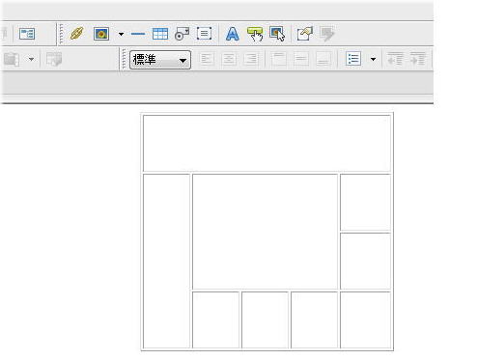
Task: Align text left
Action: (x=207, y=59)
